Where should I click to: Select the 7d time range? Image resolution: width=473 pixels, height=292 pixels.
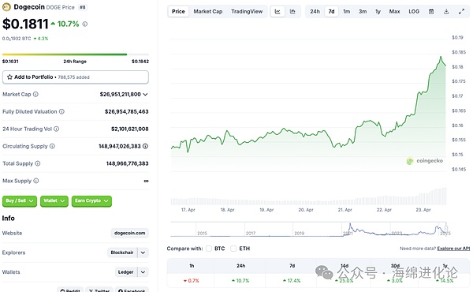tap(331, 12)
